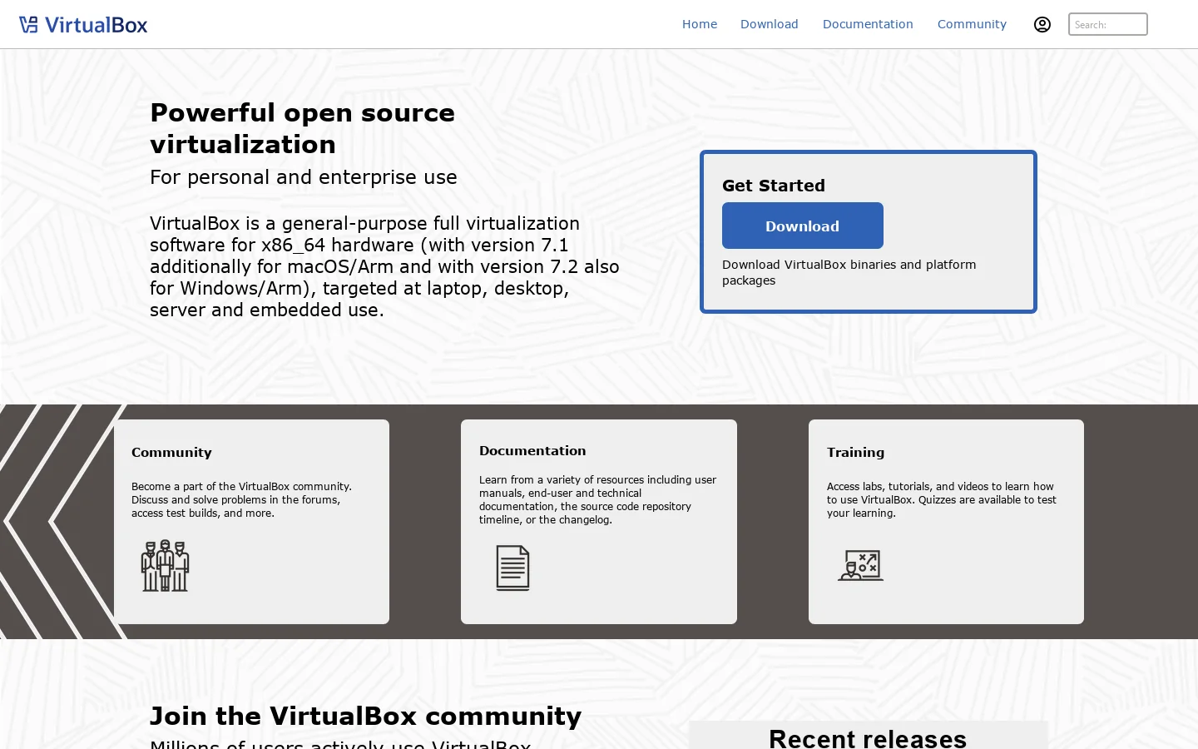Focus the Search input field
This screenshot has height=749, width=1198.
[1108, 24]
